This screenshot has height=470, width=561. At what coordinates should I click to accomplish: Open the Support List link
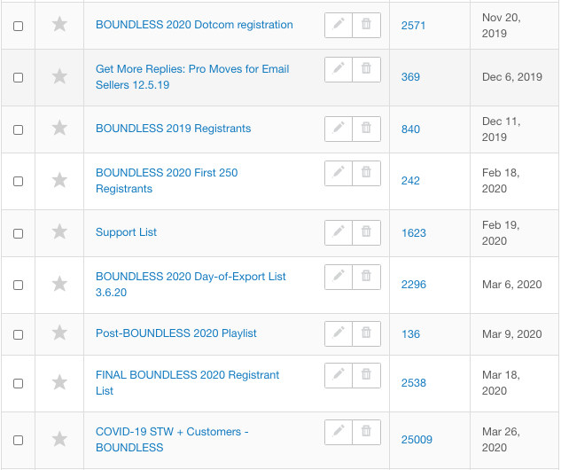click(126, 232)
